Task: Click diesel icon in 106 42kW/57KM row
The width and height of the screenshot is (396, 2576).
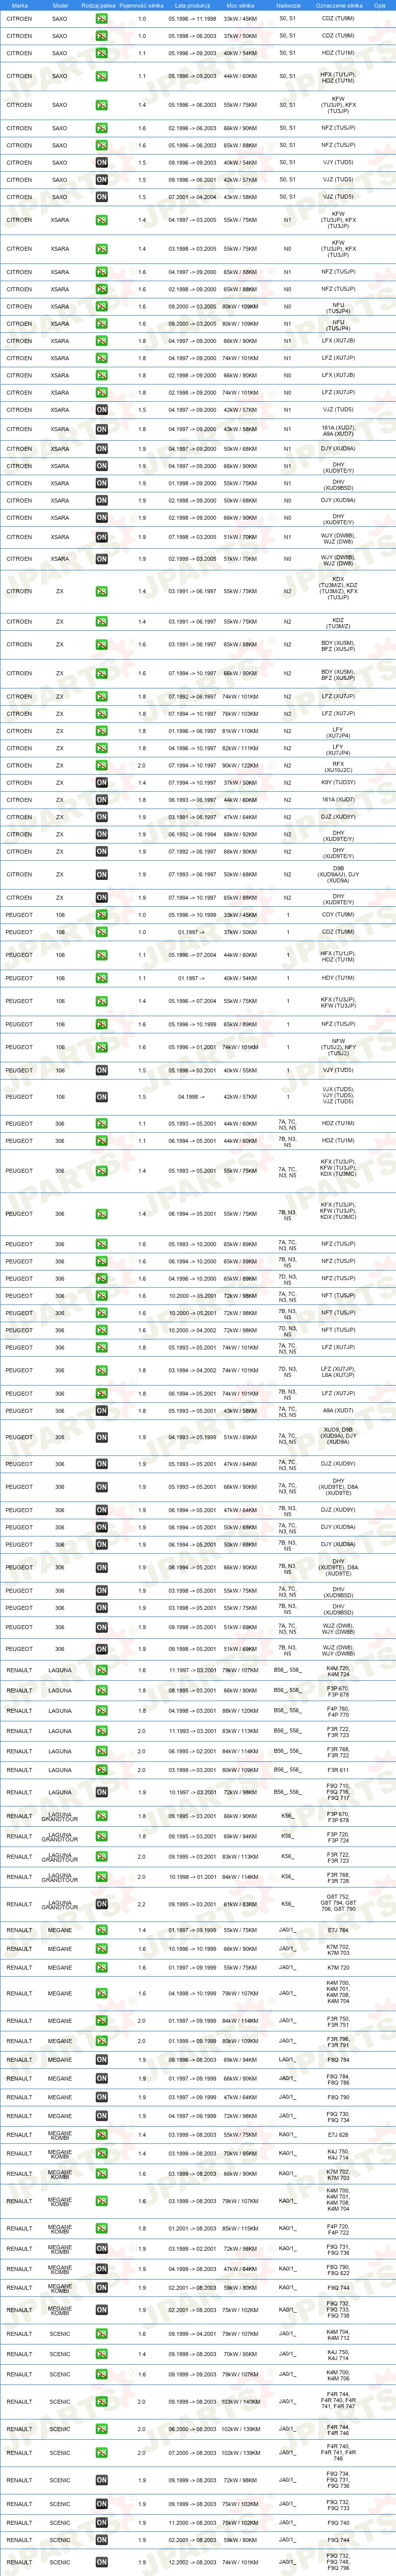Action: 101,1097
